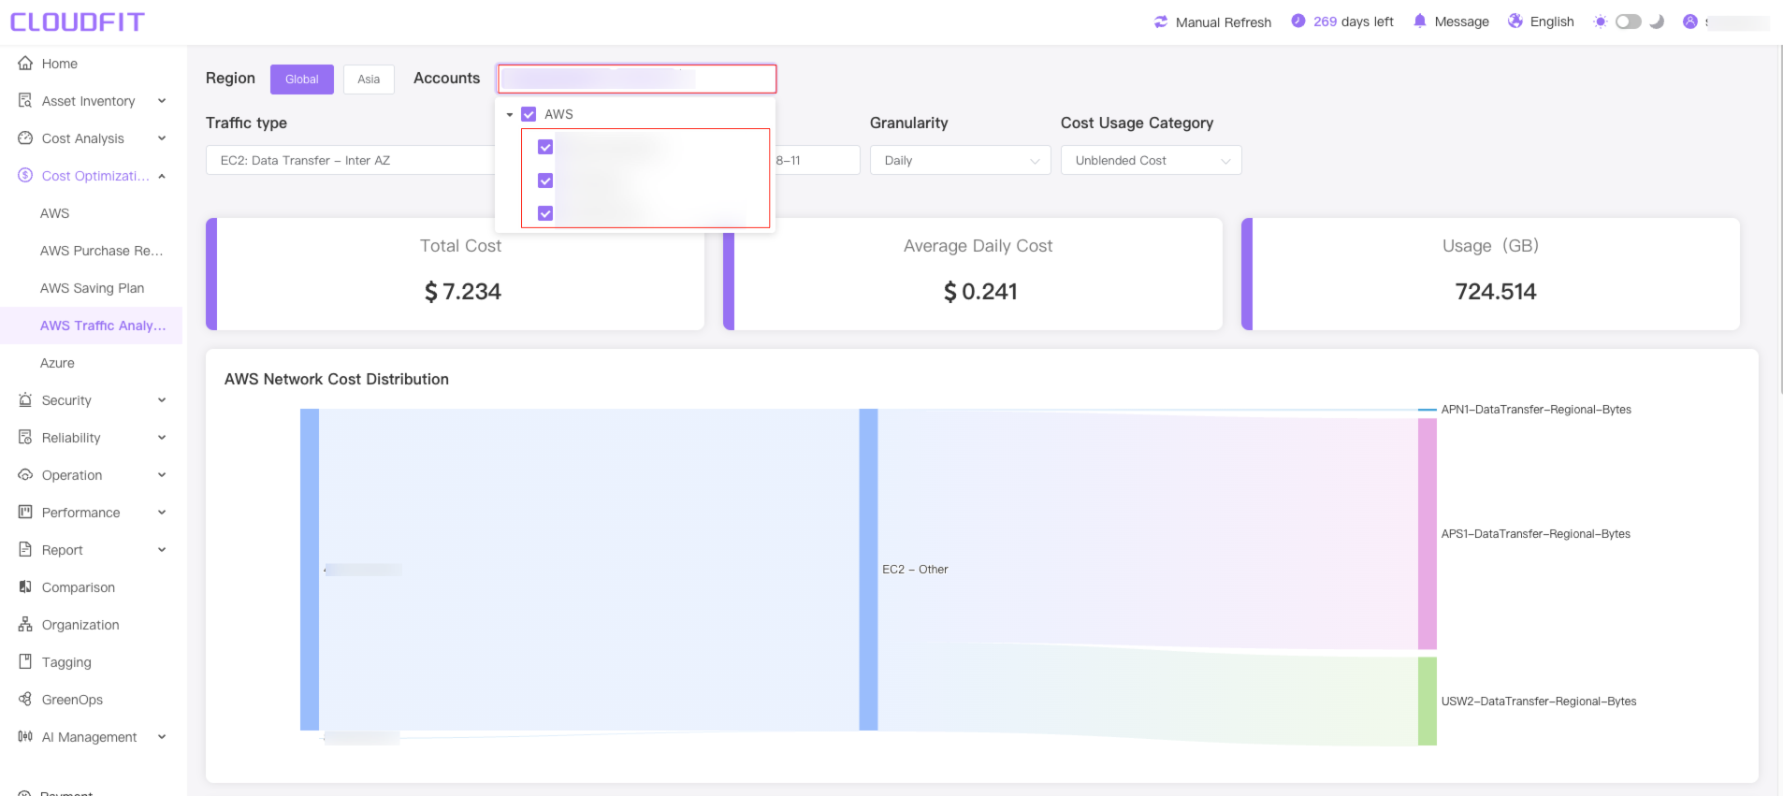Expand the Operation menu chevron
Image resolution: width=1783 pixels, height=796 pixels.
pos(162,475)
